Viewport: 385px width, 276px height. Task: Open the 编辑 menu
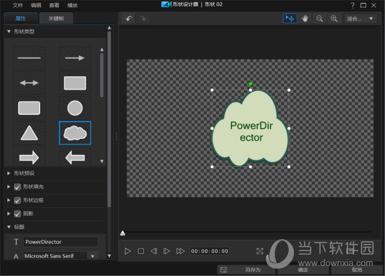coord(36,5)
